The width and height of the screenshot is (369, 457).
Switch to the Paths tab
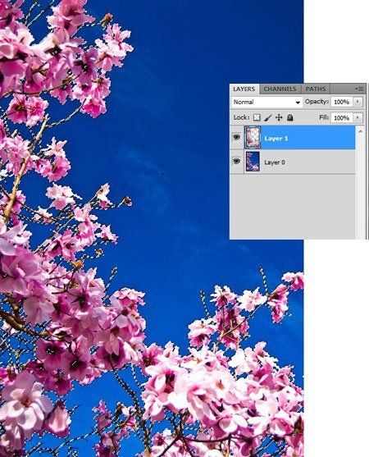click(x=316, y=89)
